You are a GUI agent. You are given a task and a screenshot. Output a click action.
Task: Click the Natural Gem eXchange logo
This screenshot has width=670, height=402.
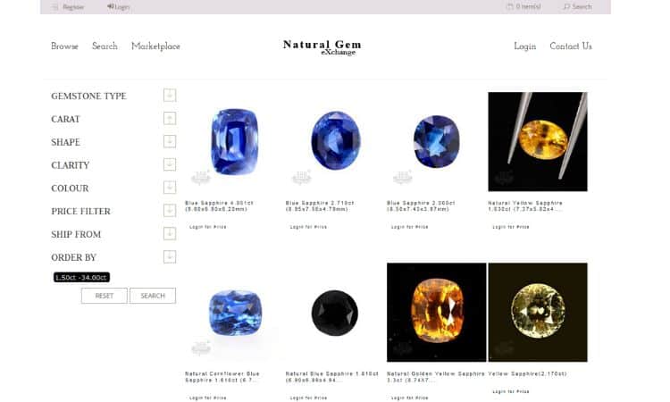pyautogui.click(x=322, y=47)
